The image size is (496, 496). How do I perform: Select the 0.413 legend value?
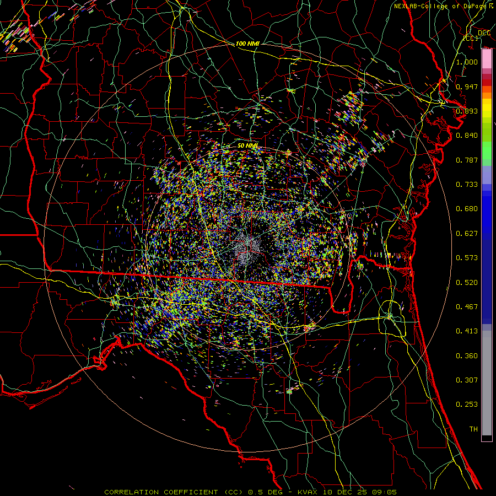467,331
